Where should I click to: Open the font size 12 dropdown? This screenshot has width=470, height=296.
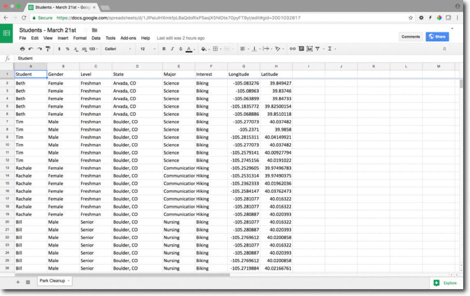tap(148, 49)
